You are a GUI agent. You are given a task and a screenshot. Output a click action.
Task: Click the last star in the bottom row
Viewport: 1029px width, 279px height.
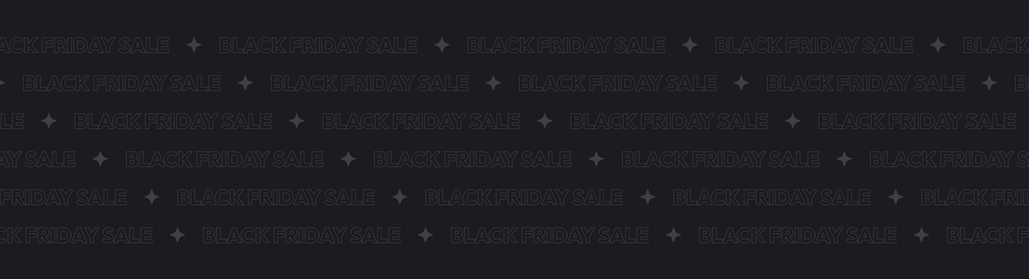[x=921, y=235]
